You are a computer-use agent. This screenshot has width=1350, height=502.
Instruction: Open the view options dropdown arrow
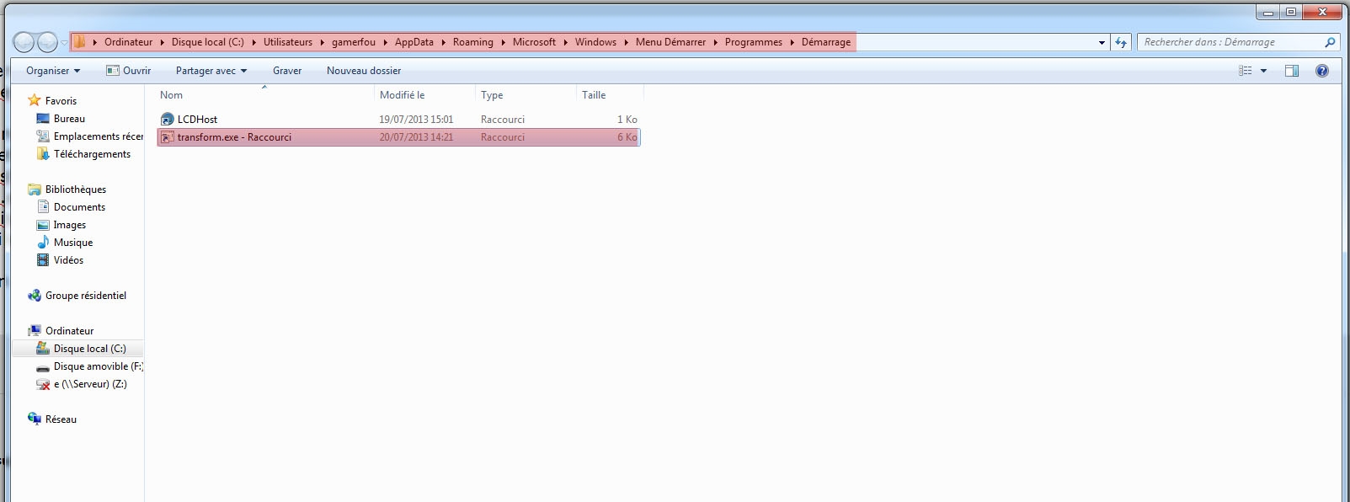(1263, 71)
